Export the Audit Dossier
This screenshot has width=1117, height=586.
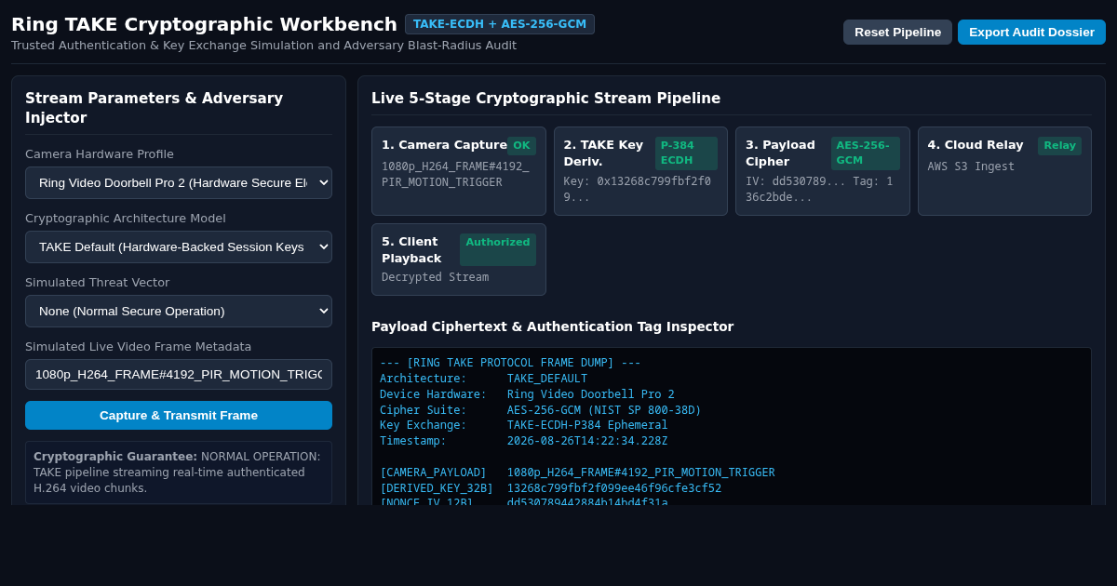click(1031, 32)
